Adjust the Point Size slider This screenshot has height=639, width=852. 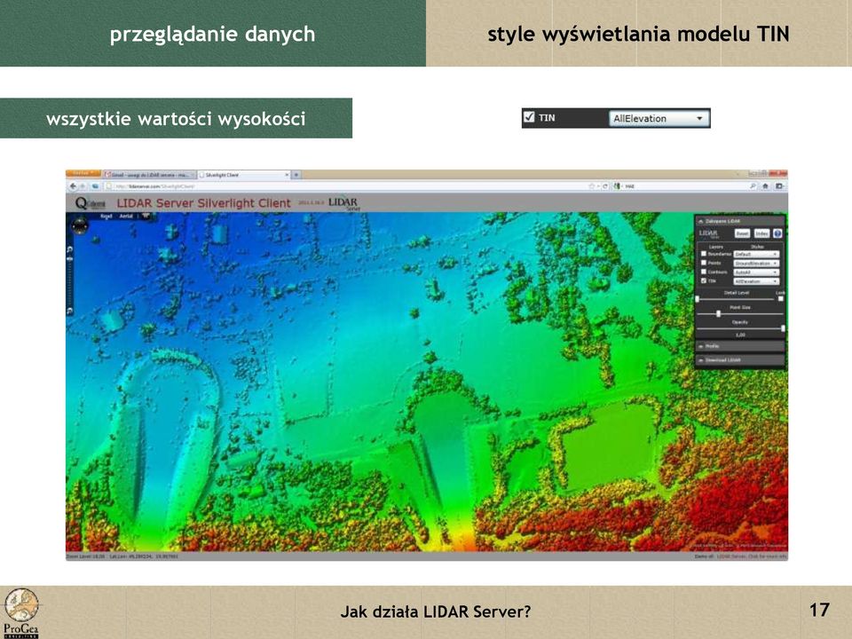click(740, 313)
